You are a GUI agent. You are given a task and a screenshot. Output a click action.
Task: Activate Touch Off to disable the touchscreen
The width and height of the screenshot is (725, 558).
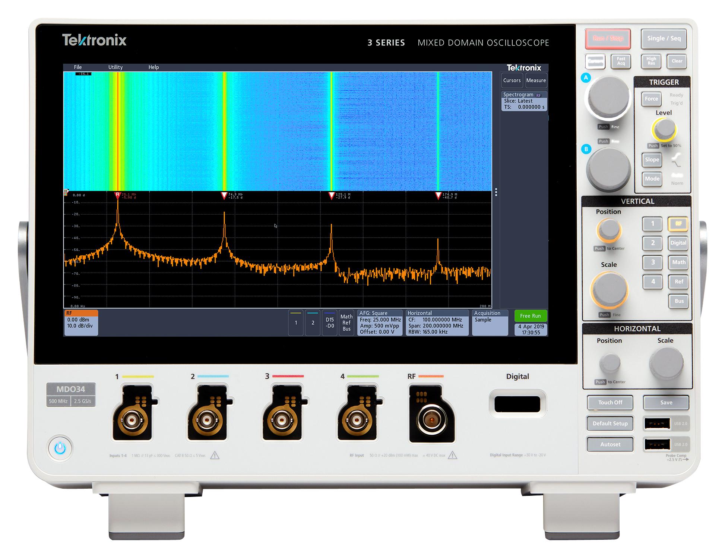[x=610, y=403]
